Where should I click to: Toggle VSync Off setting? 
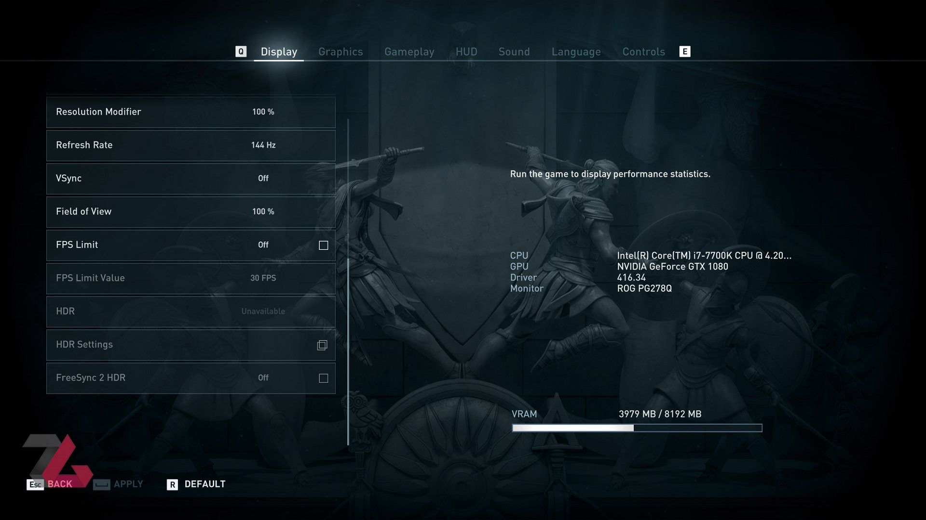(x=263, y=179)
